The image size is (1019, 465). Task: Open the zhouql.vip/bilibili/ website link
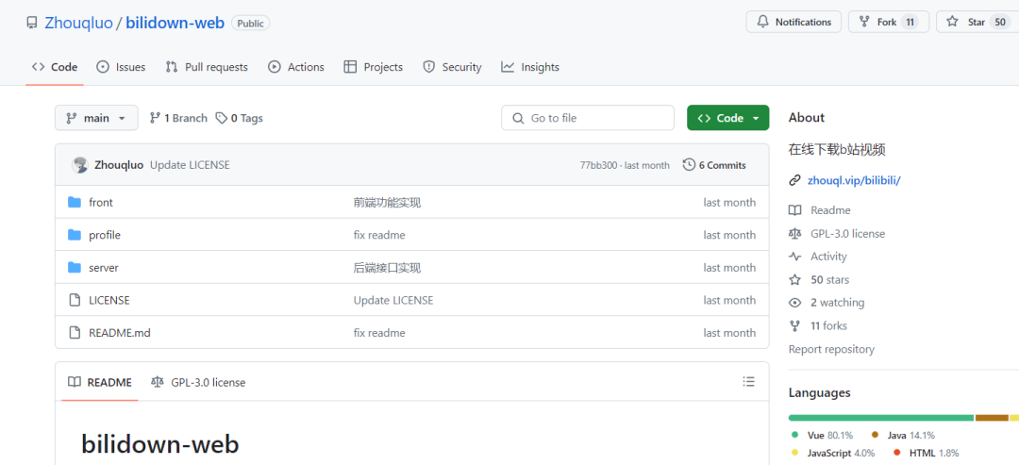click(x=854, y=180)
